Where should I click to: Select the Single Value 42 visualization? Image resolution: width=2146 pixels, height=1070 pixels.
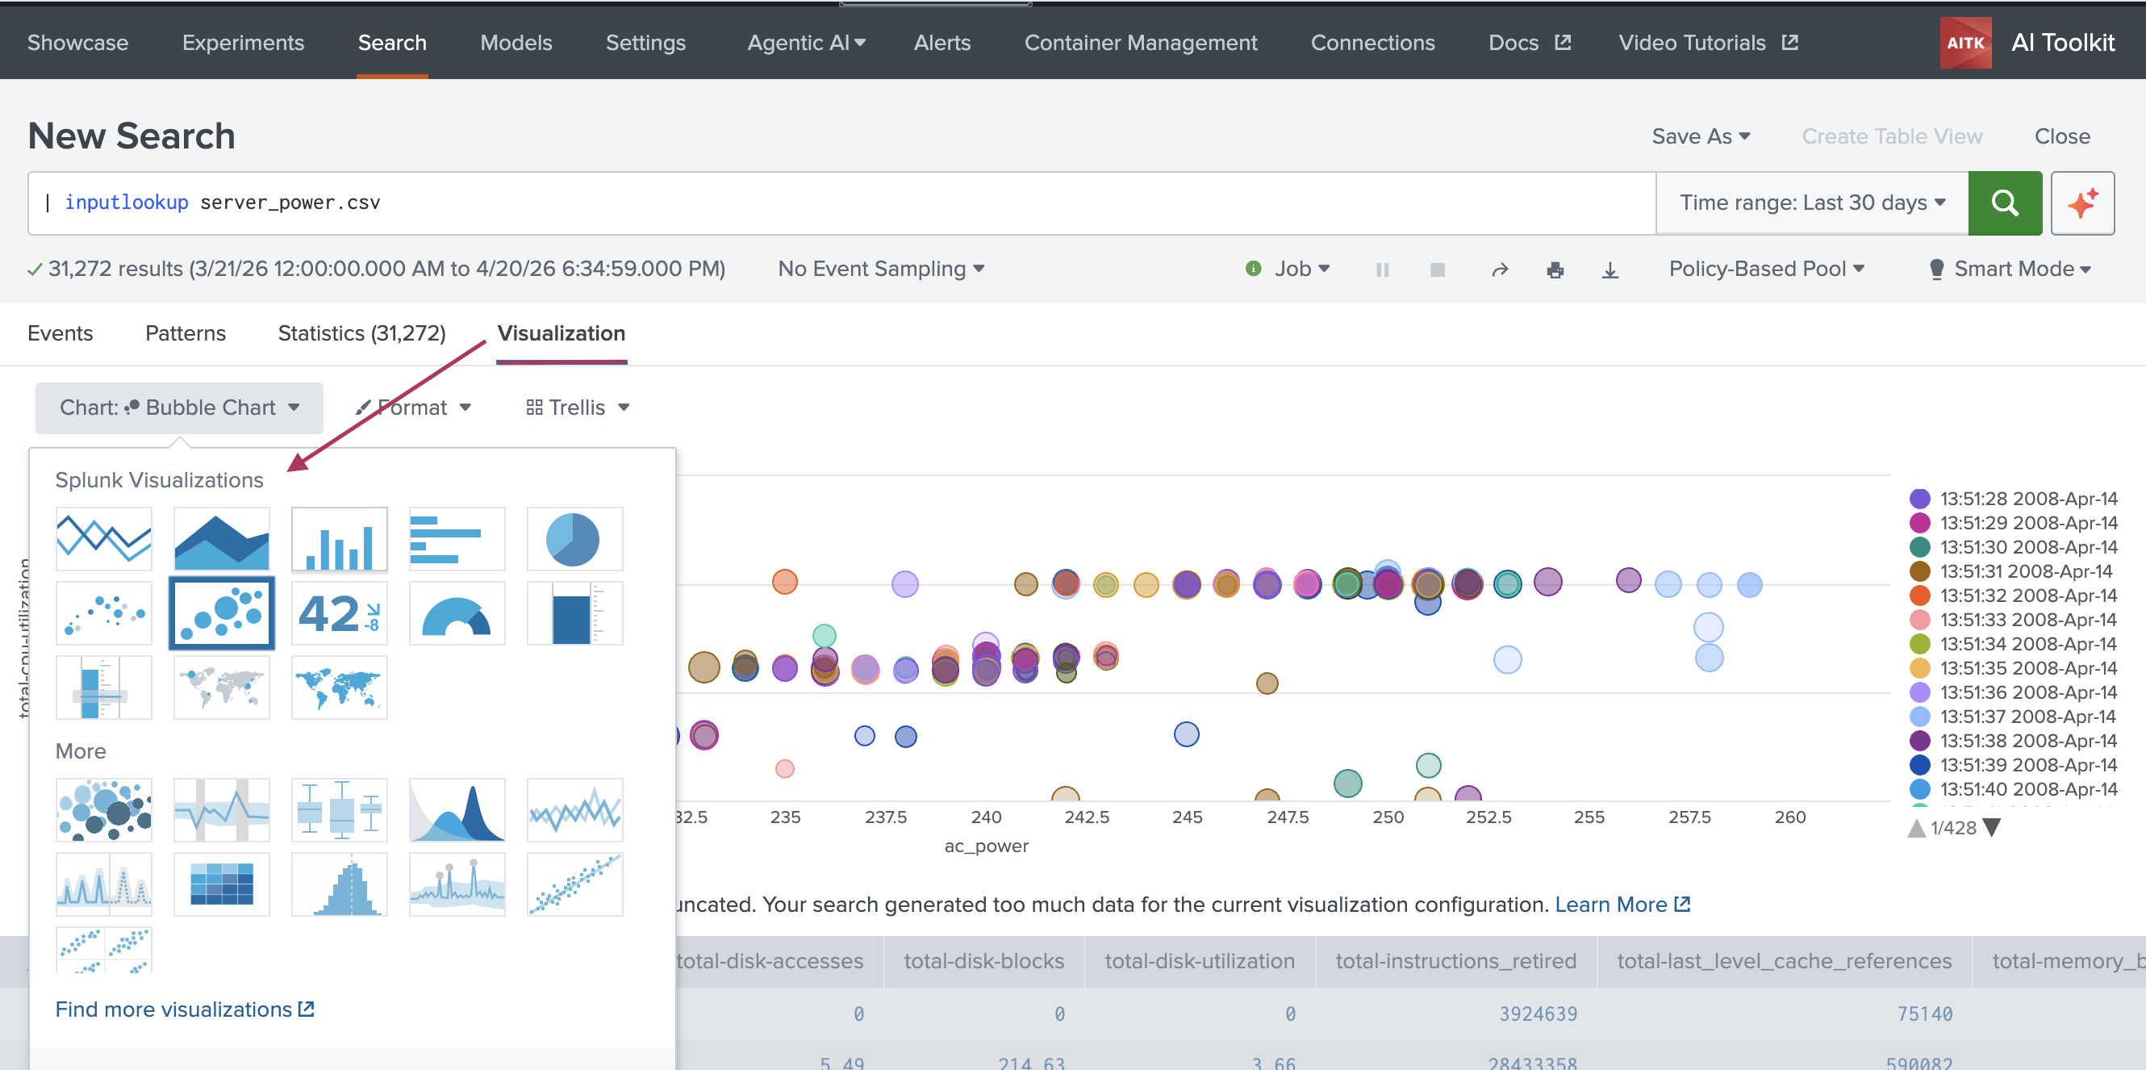(x=339, y=613)
